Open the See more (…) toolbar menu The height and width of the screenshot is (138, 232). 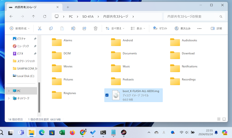pyautogui.click(x=199, y=28)
